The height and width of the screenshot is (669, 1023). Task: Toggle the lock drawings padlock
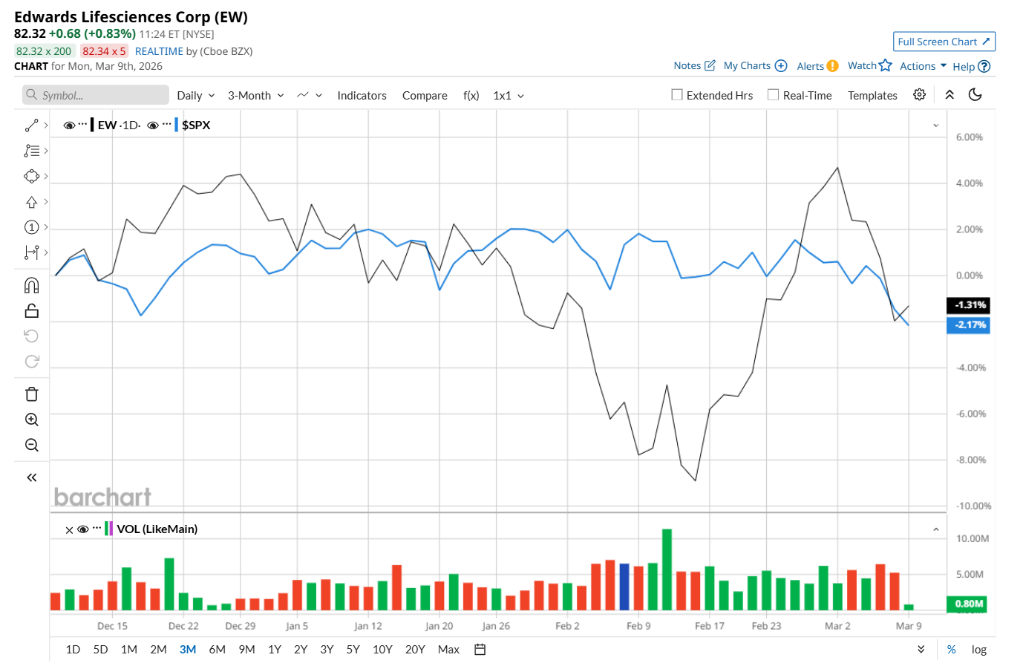pyautogui.click(x=31, y=311)
